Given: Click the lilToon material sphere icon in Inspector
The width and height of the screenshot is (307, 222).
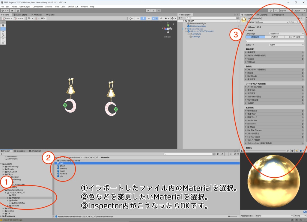Looking at the screenshot, I should click(243, 20).
